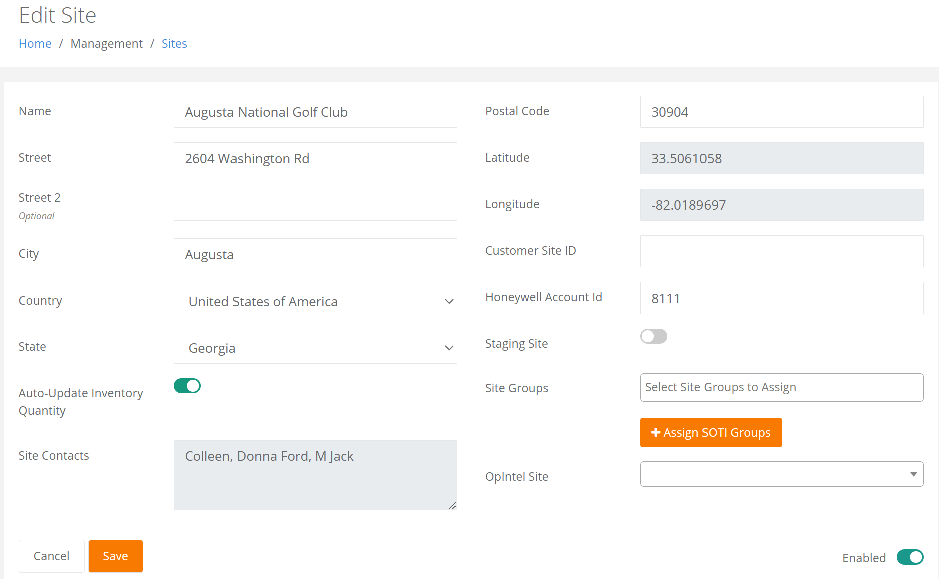Screen dimensions: 939x579
Task: Click the resize handle of Site Contacts box
Action: pos(452,506)
